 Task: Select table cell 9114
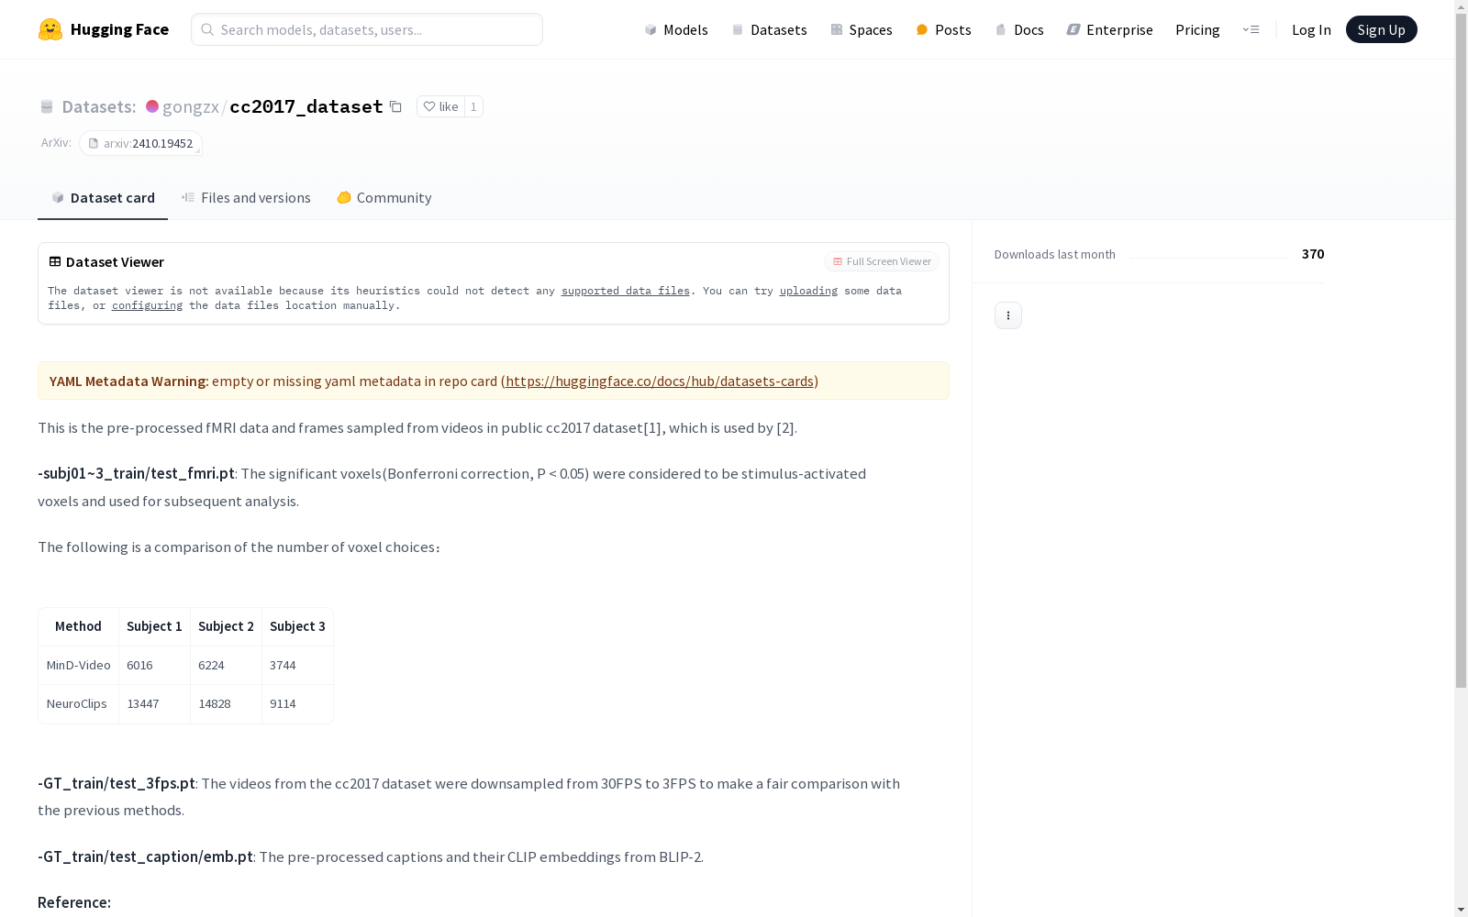[297, 704]
